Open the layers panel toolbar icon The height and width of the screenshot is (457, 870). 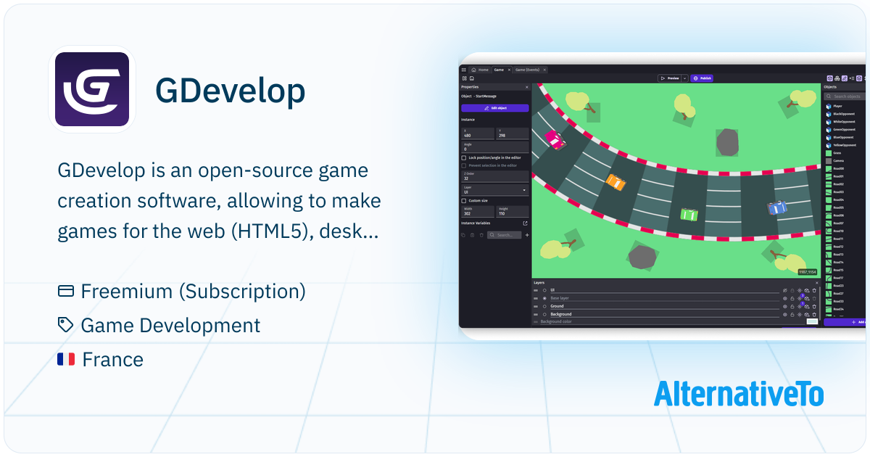[858, 78]
